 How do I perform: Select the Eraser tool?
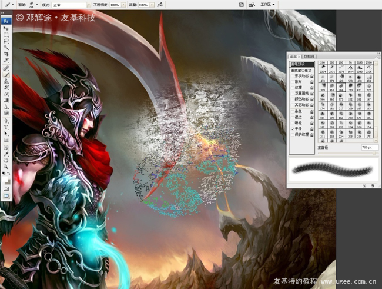6,94
